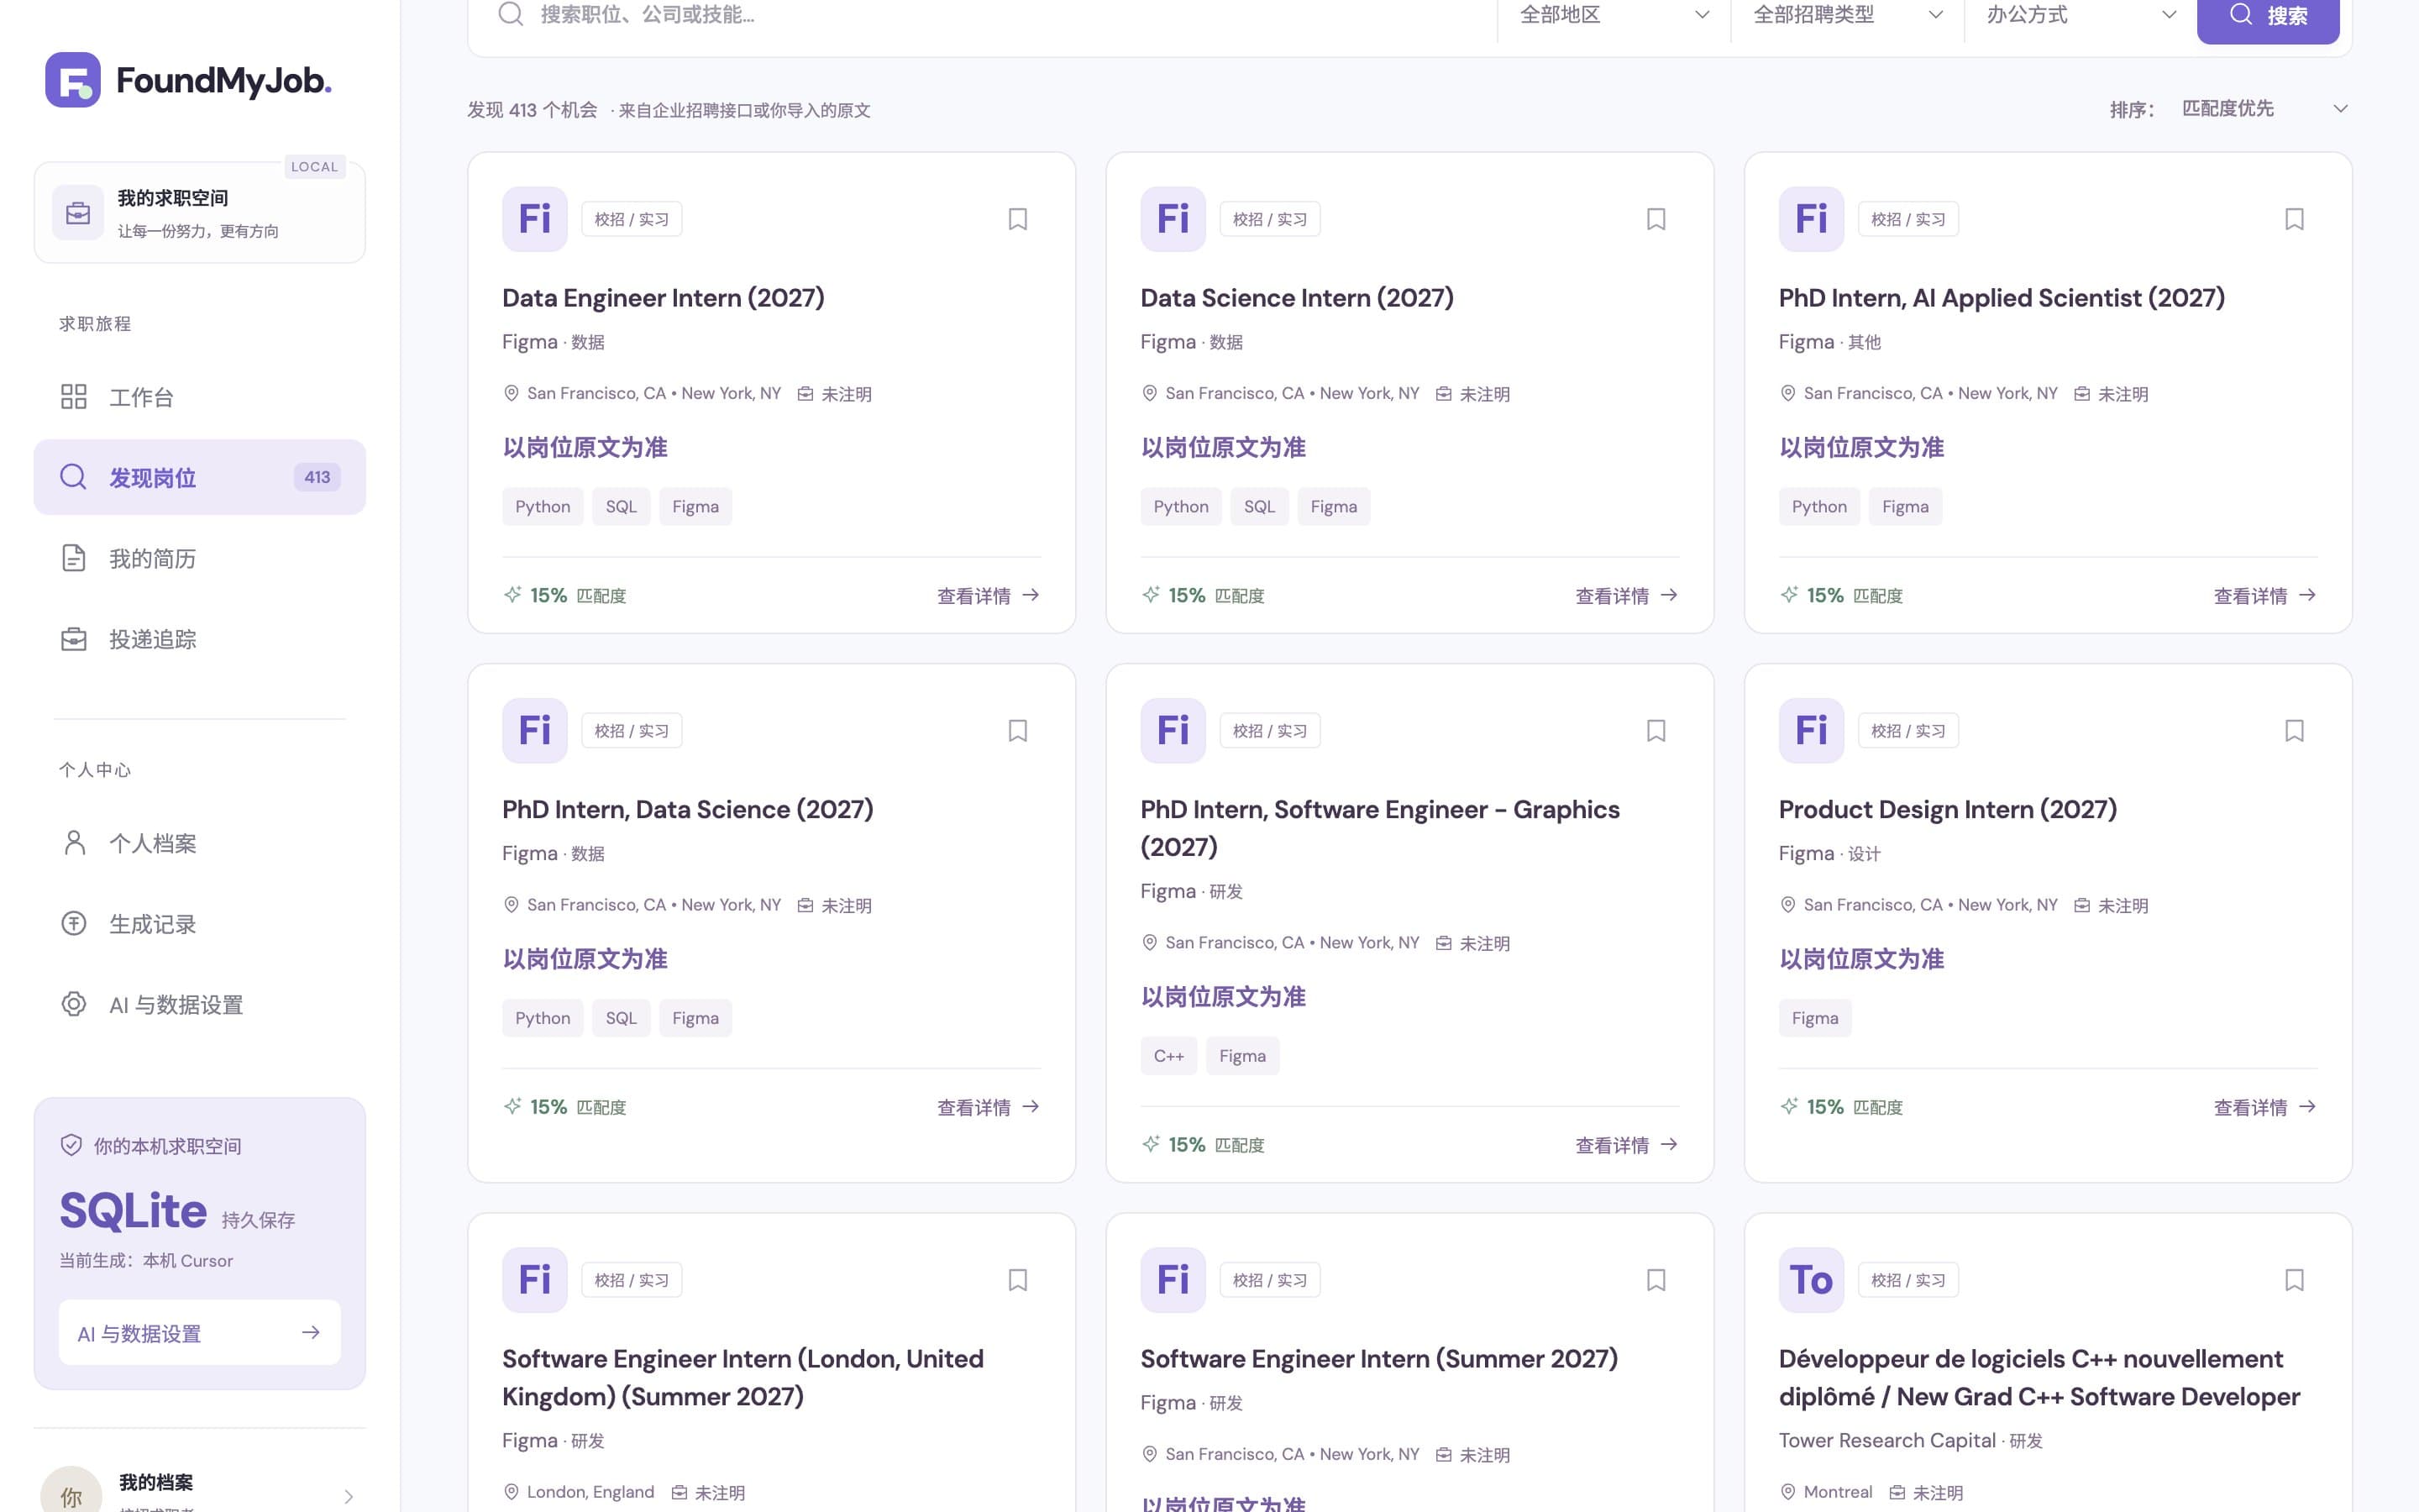Open 我的简历 from the sidebar
Image resolution: width=2419 pixels, height=1512 pixels.
pyautogui.click(x=200, y=558)
